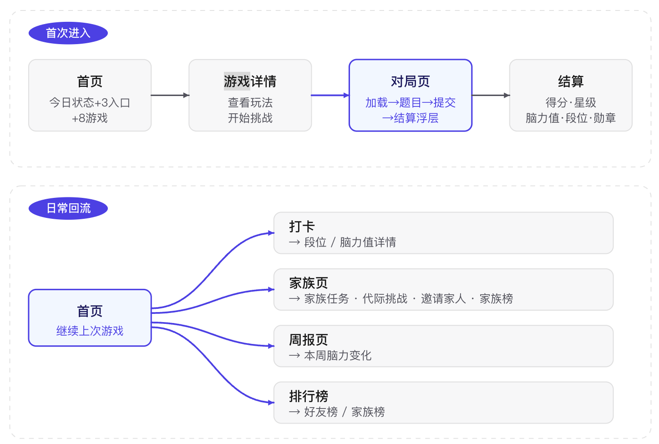Click the 继续上次游戏 link text
The image size is (659, 444).
(90, 331)
